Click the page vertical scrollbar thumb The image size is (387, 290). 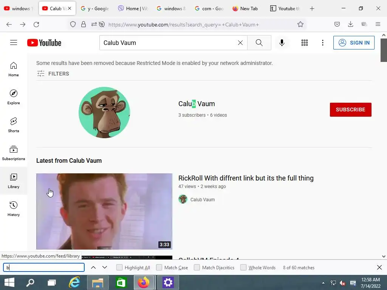(x=384, y=50)
